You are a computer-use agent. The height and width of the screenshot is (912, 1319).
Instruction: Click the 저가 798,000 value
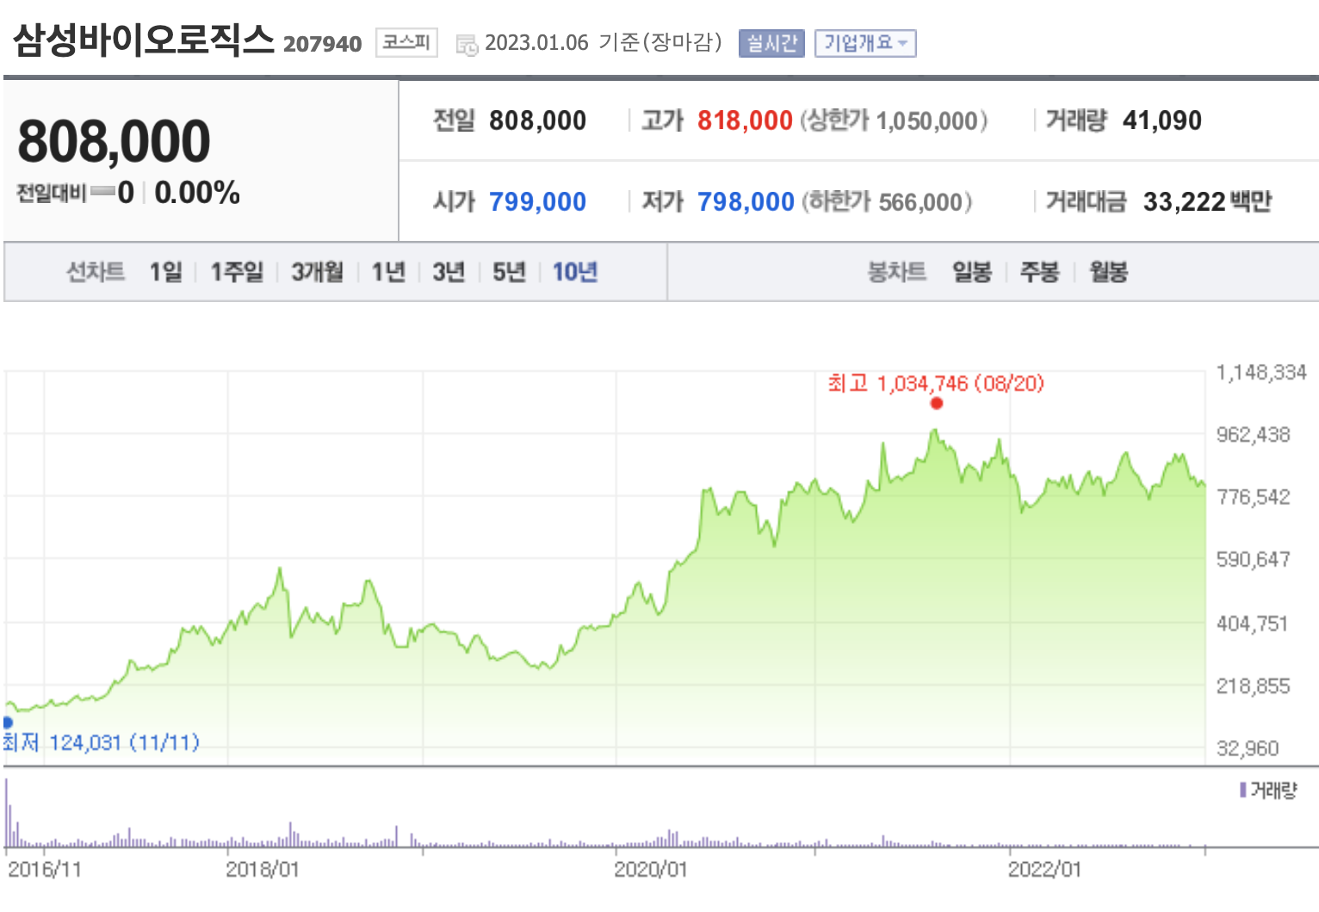coord(746,201)
